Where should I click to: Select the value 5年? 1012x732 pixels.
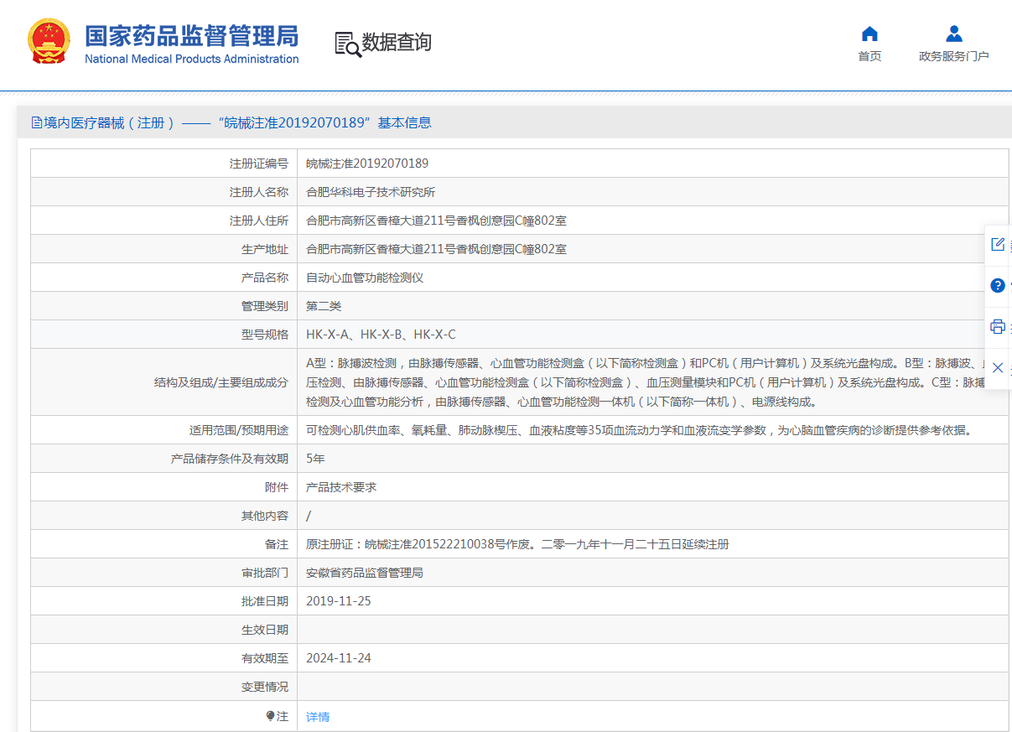(315, 459)
